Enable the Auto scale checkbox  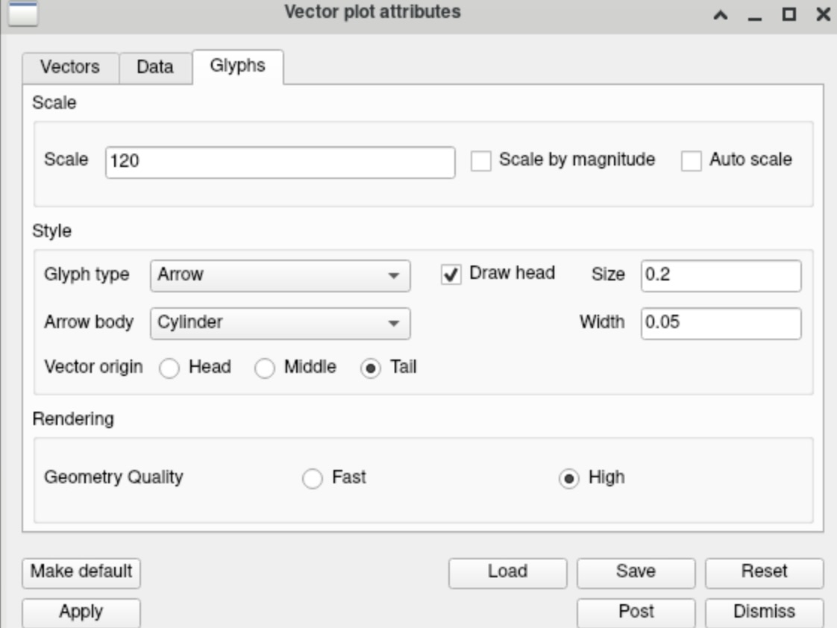click(692, 160)
